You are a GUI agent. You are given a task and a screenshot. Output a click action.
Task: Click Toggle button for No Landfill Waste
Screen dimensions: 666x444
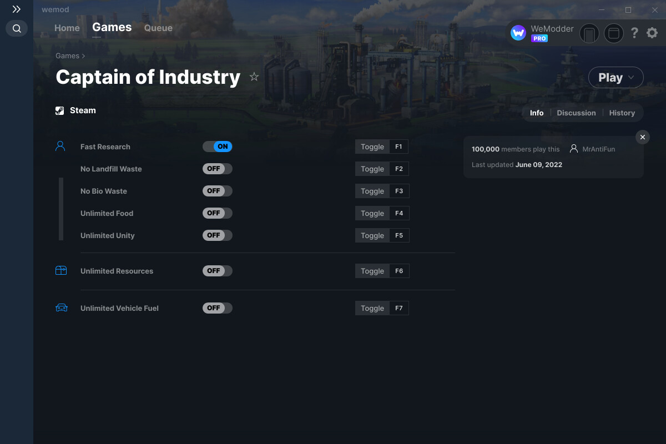point(372,169)
